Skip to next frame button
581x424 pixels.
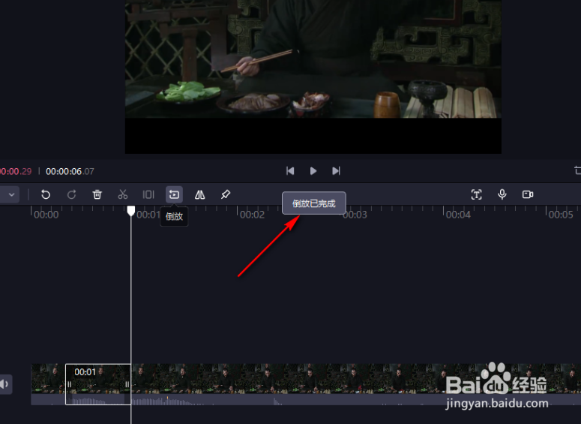tap(336, 170)
